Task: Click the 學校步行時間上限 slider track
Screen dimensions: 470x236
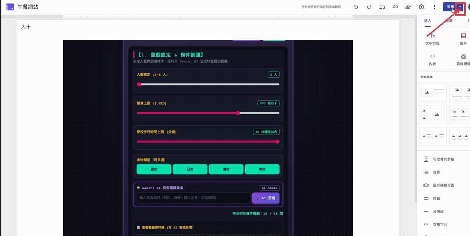Action: tap(208, 142)
